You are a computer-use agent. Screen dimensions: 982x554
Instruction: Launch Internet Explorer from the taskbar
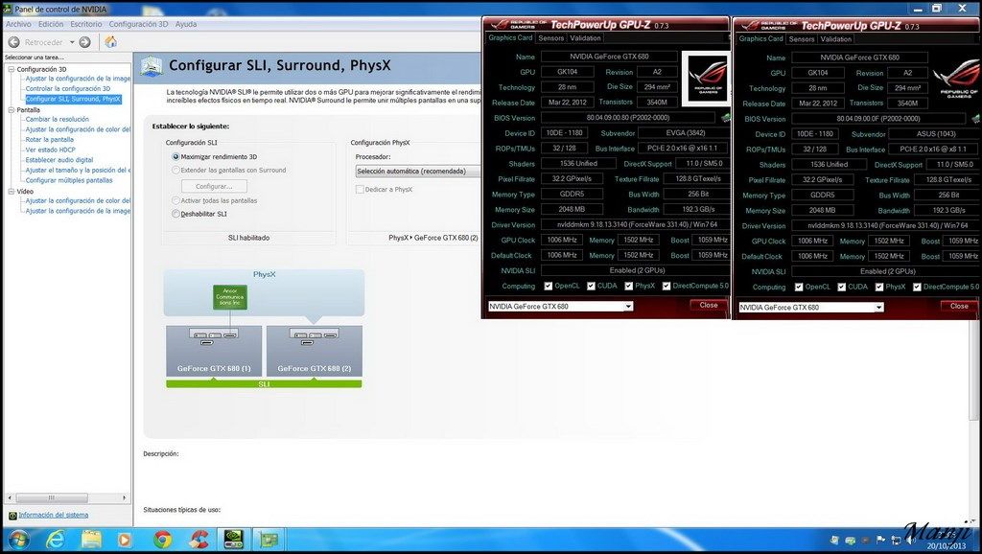55,540
